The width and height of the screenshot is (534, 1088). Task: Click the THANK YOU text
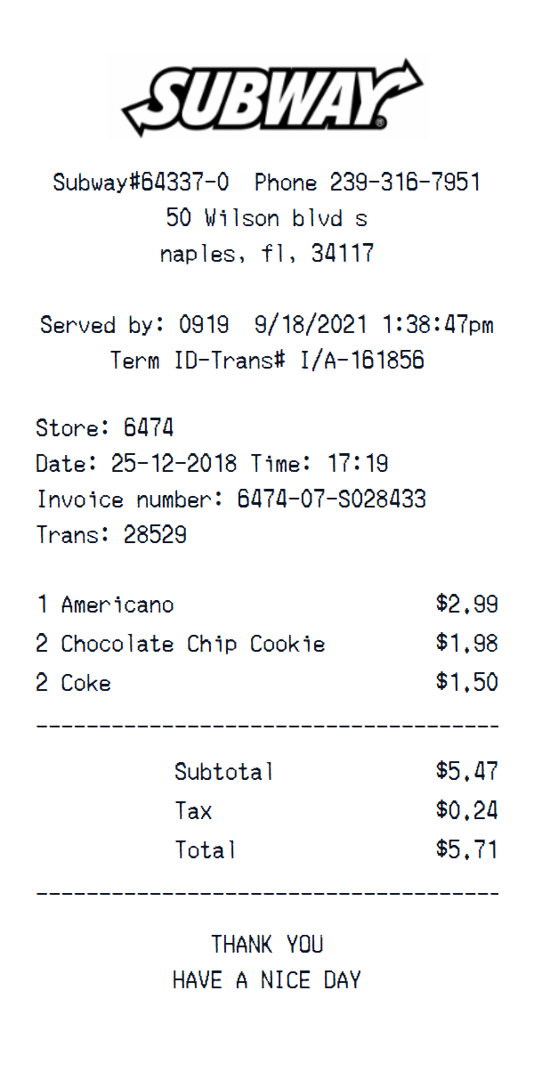pyautogui.click(x=267, y=944)
